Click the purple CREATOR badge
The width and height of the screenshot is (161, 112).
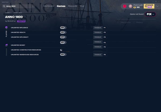(x=21, y=21)
